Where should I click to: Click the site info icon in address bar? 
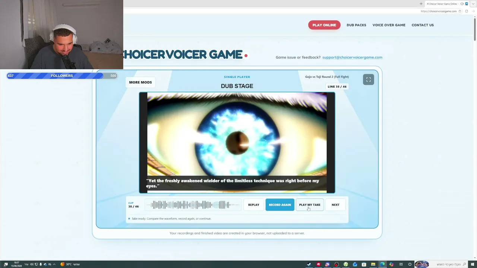[x=460, y=11]
